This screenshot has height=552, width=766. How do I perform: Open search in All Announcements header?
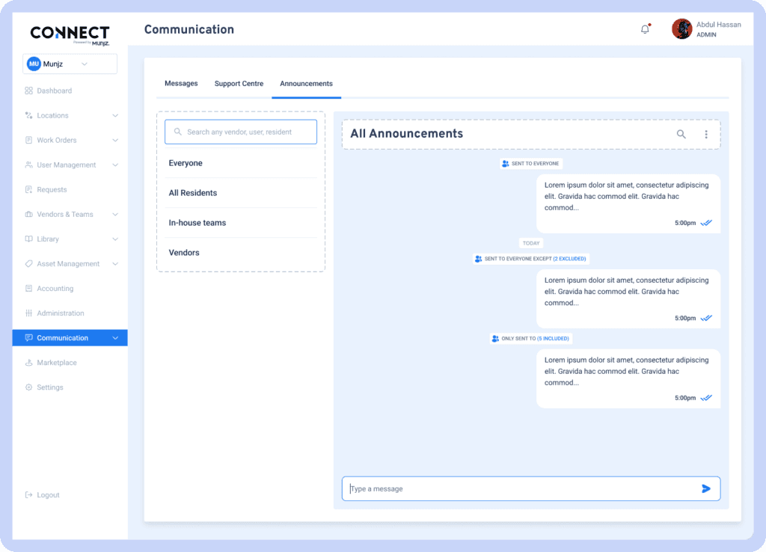681,134
